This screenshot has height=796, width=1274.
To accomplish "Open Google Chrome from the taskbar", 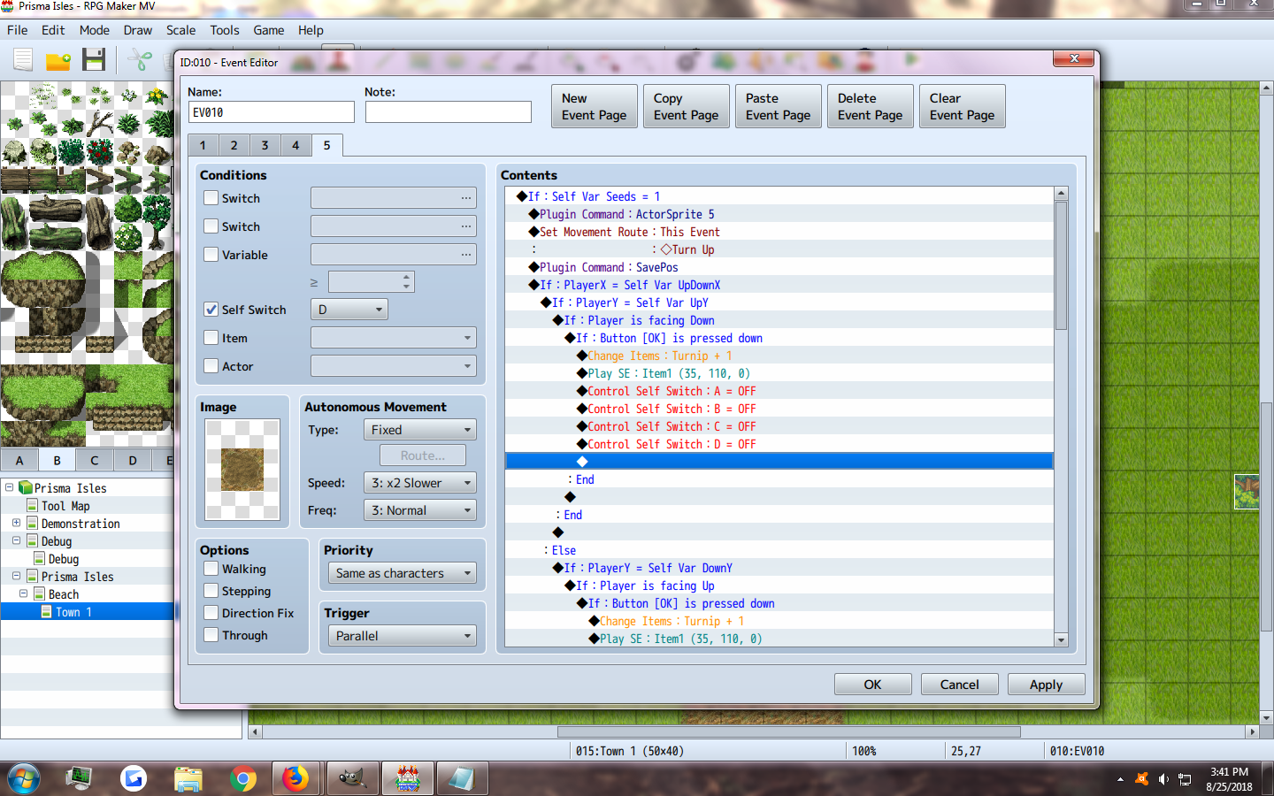I will [x=242, y=778].
